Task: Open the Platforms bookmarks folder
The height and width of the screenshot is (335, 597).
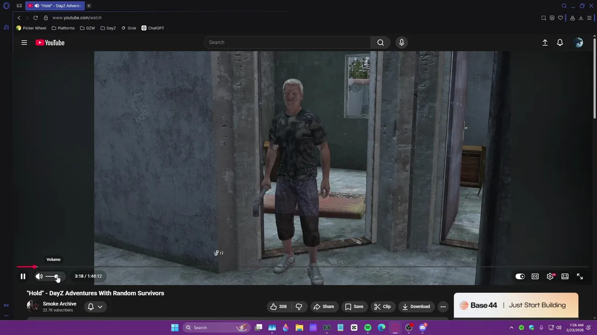Action: tap(63, 28)
